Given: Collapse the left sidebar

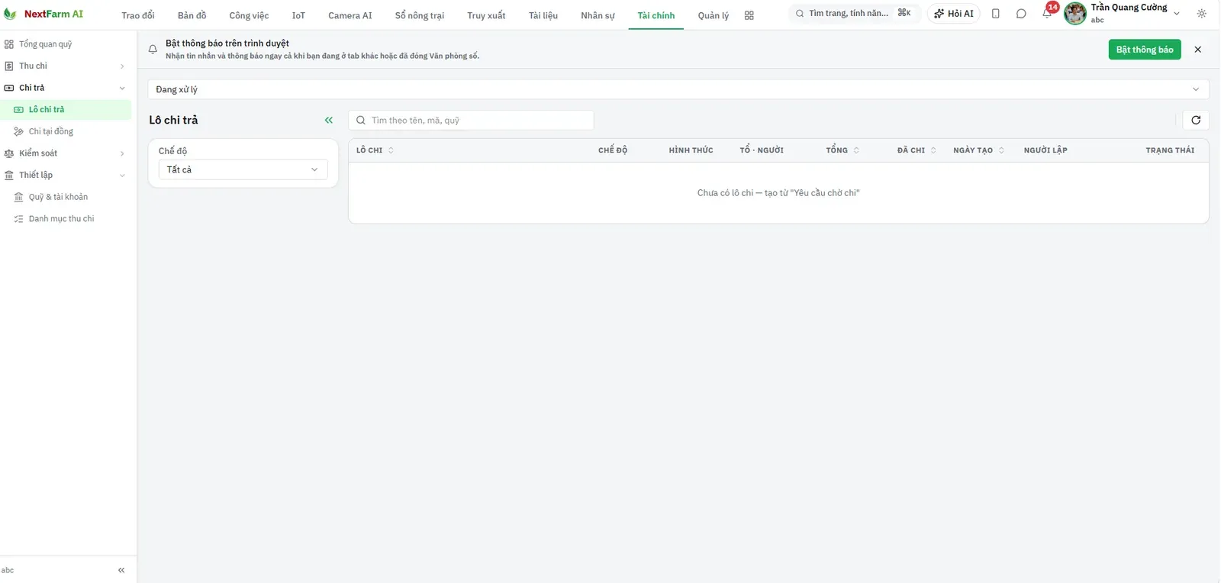Looking at the screenshot, I should point(121,570).
